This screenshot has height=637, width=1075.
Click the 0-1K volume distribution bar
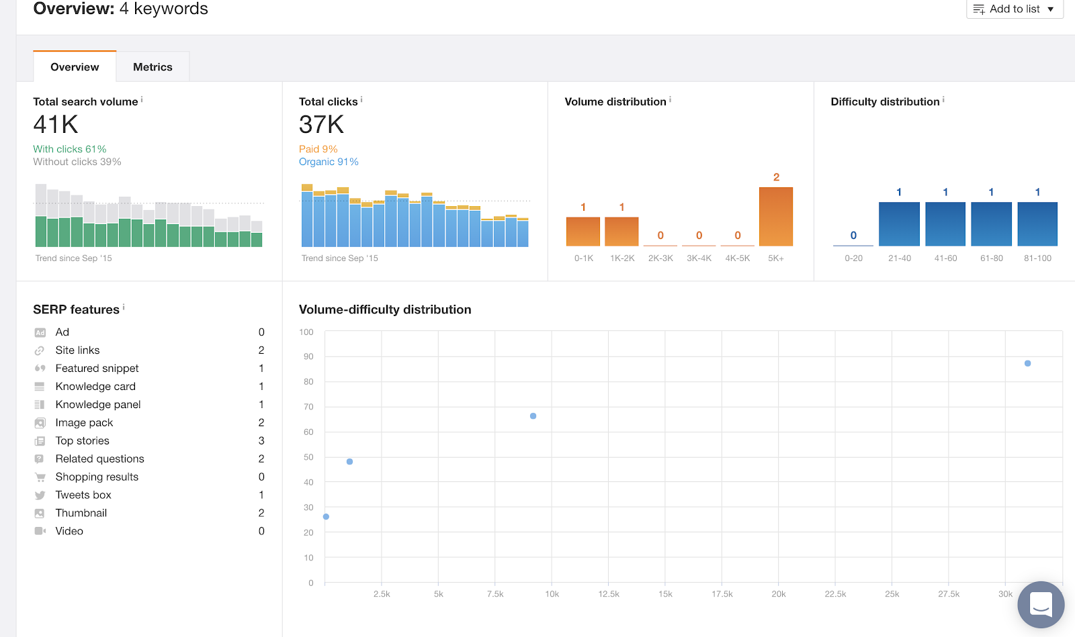(583, 231)
